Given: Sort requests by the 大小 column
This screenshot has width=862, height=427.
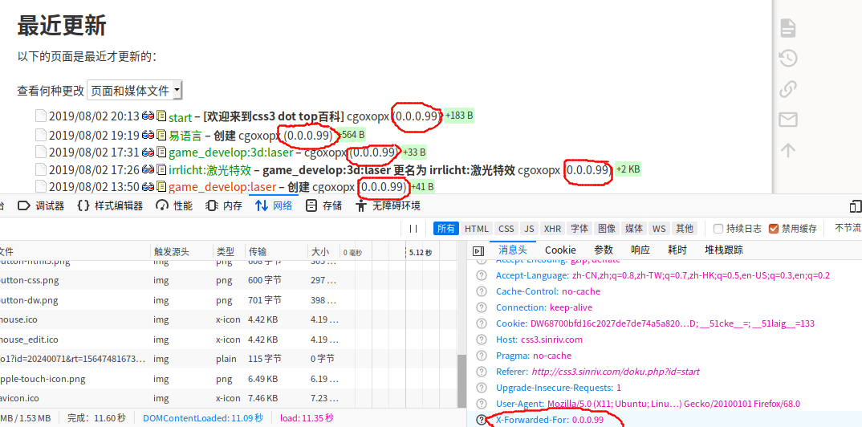Looking at the screenshot, I should (x=323, y=252).
